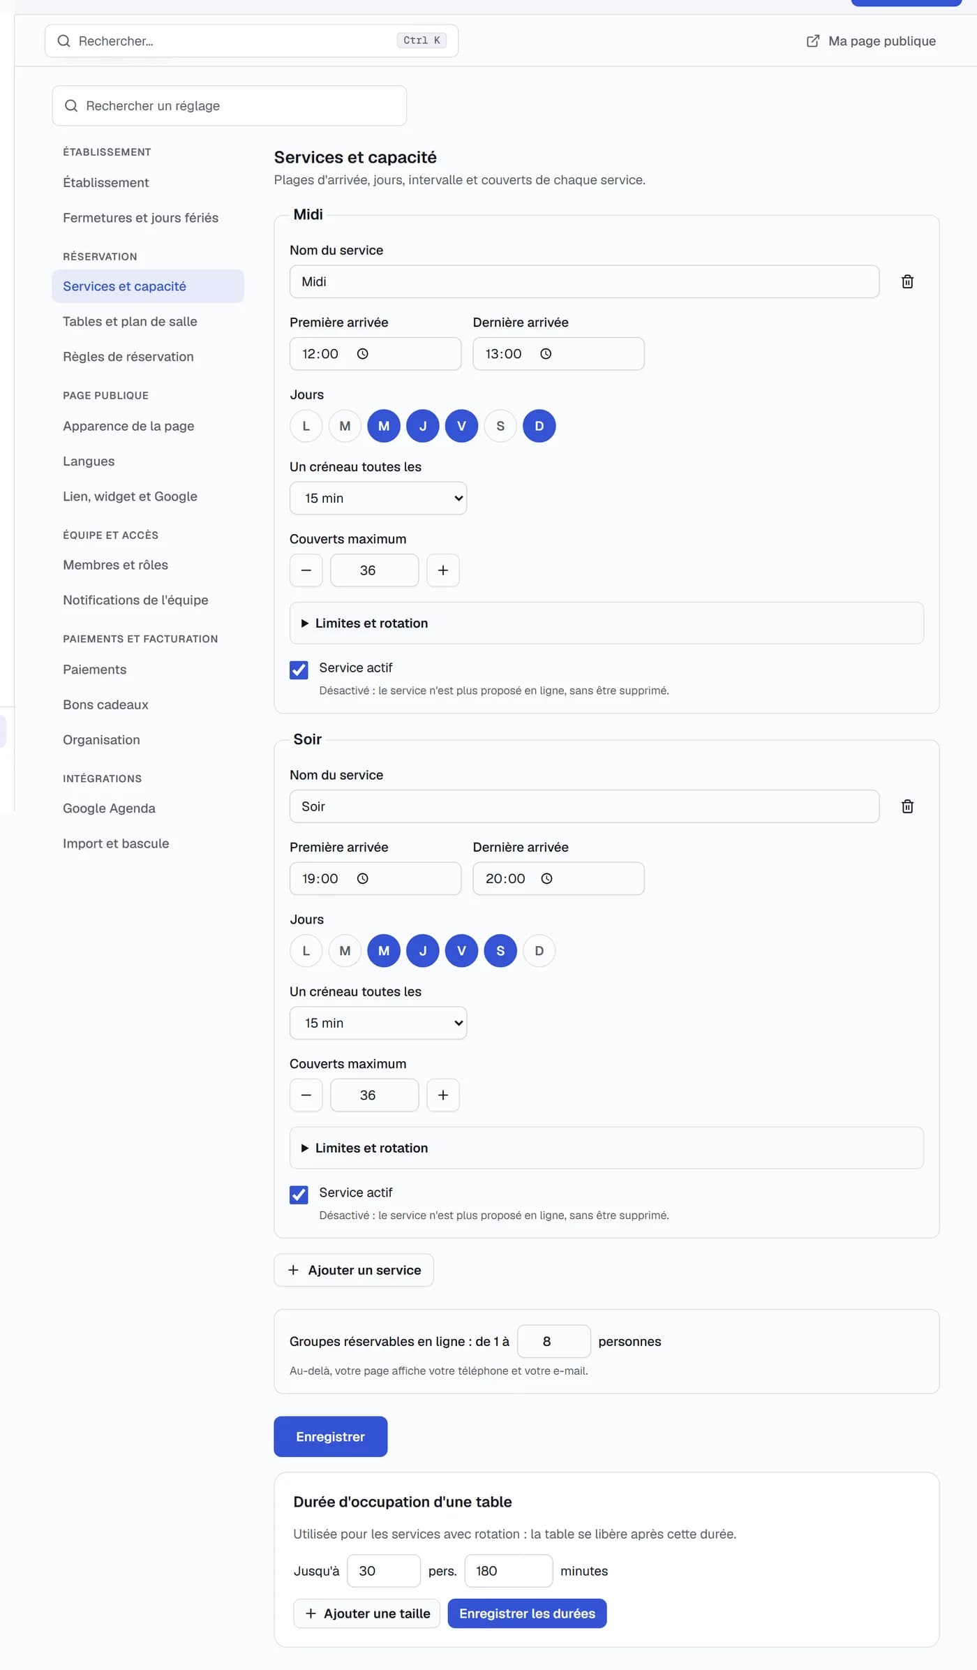Decrease Midi Couverts maximum with minus button
The image size is (977, 1670).
coord(306,570)
